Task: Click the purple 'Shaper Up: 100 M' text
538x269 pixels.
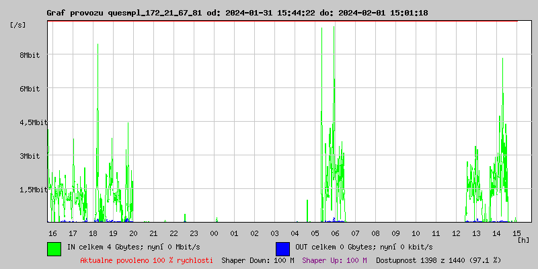Action: click(334, 260)
